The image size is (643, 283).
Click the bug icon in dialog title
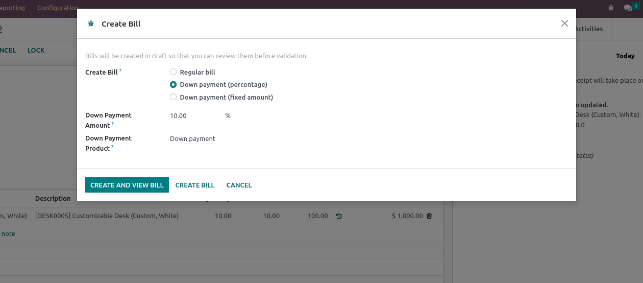point(91,23)
